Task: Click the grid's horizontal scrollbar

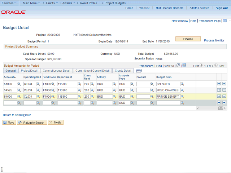Action: click(211, 108)
